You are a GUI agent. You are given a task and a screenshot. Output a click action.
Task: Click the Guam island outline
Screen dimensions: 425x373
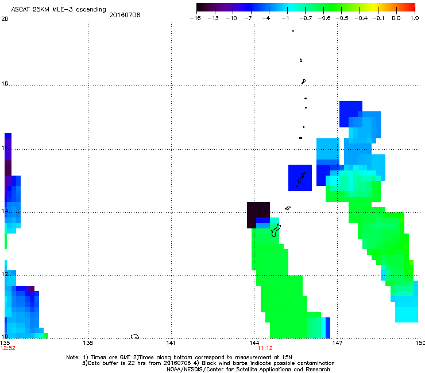click(x=276, y=230)
